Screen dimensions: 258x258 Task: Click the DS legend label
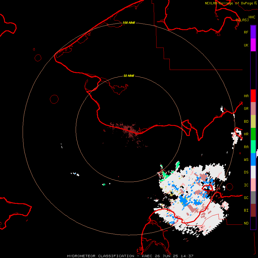coord(246,172)
